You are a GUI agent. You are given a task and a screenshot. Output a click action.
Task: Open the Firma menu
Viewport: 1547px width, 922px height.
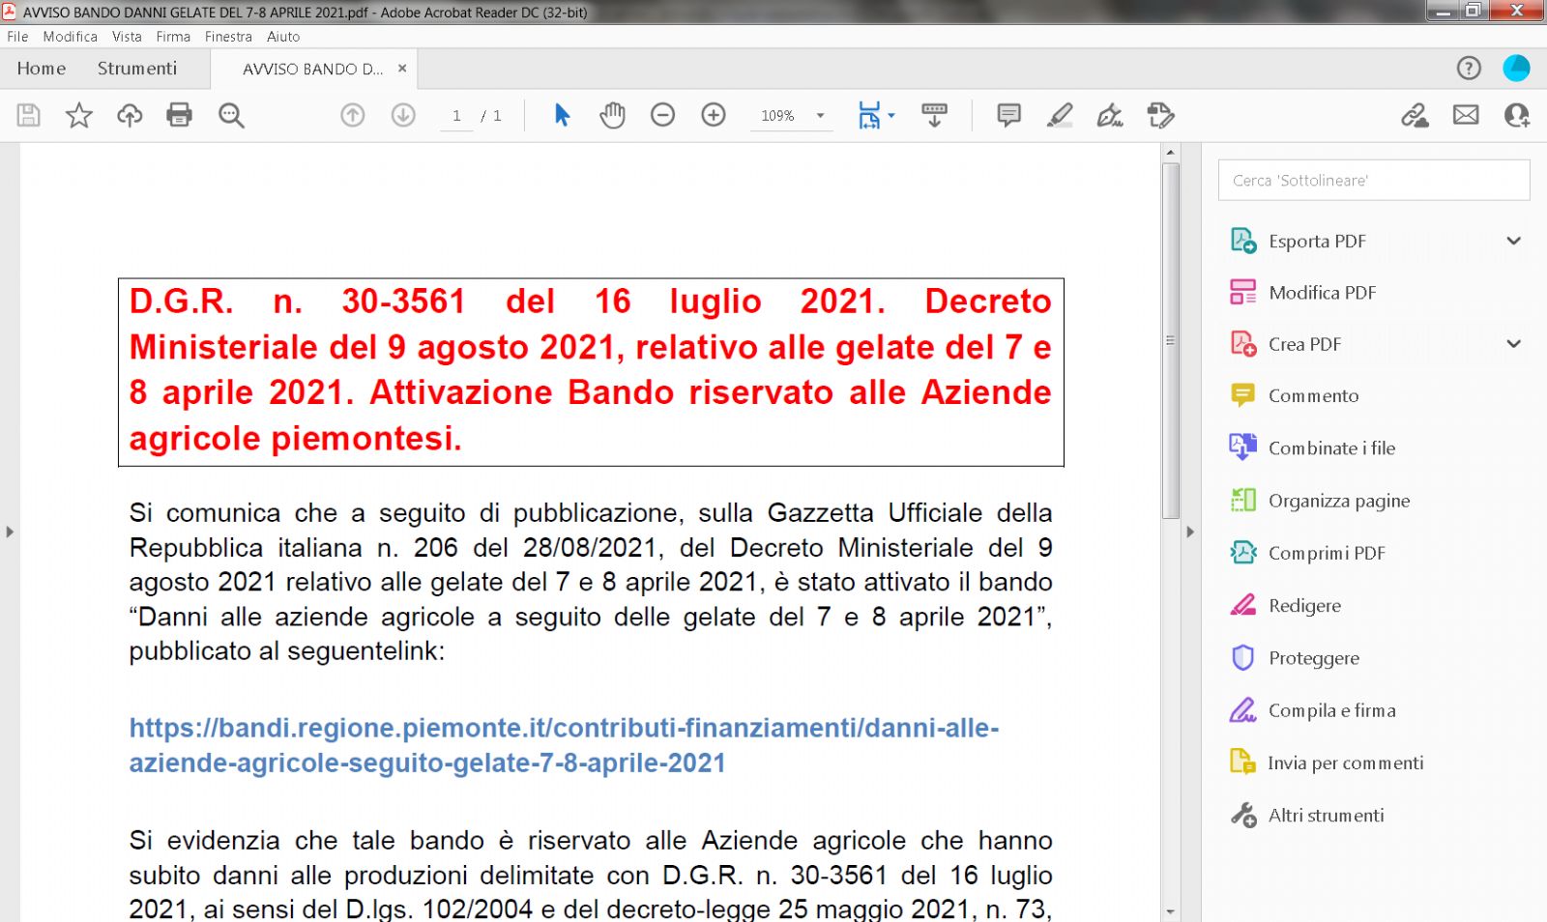point(173,37)
